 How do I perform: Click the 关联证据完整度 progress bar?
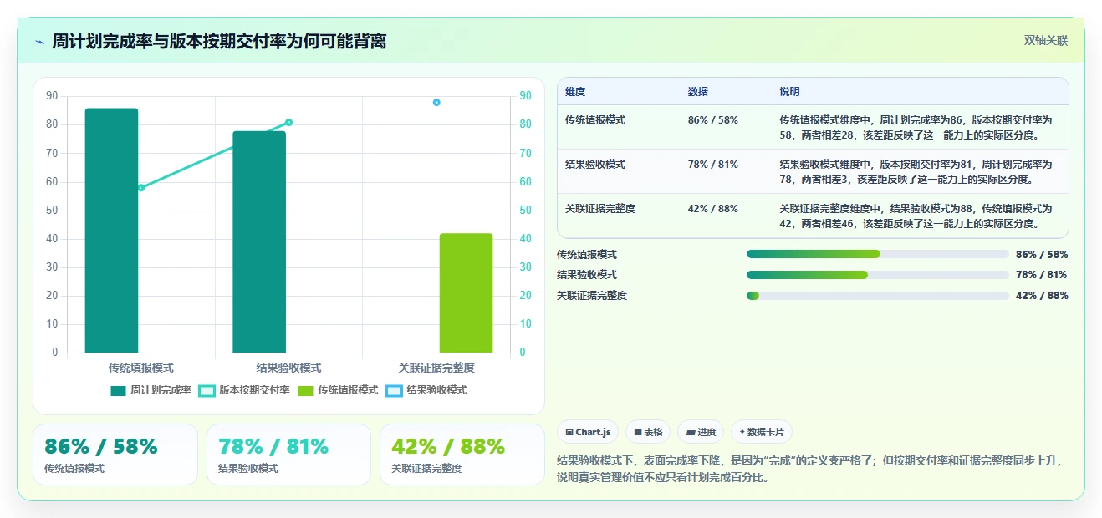pyautogui.click(x=878, y=296)
